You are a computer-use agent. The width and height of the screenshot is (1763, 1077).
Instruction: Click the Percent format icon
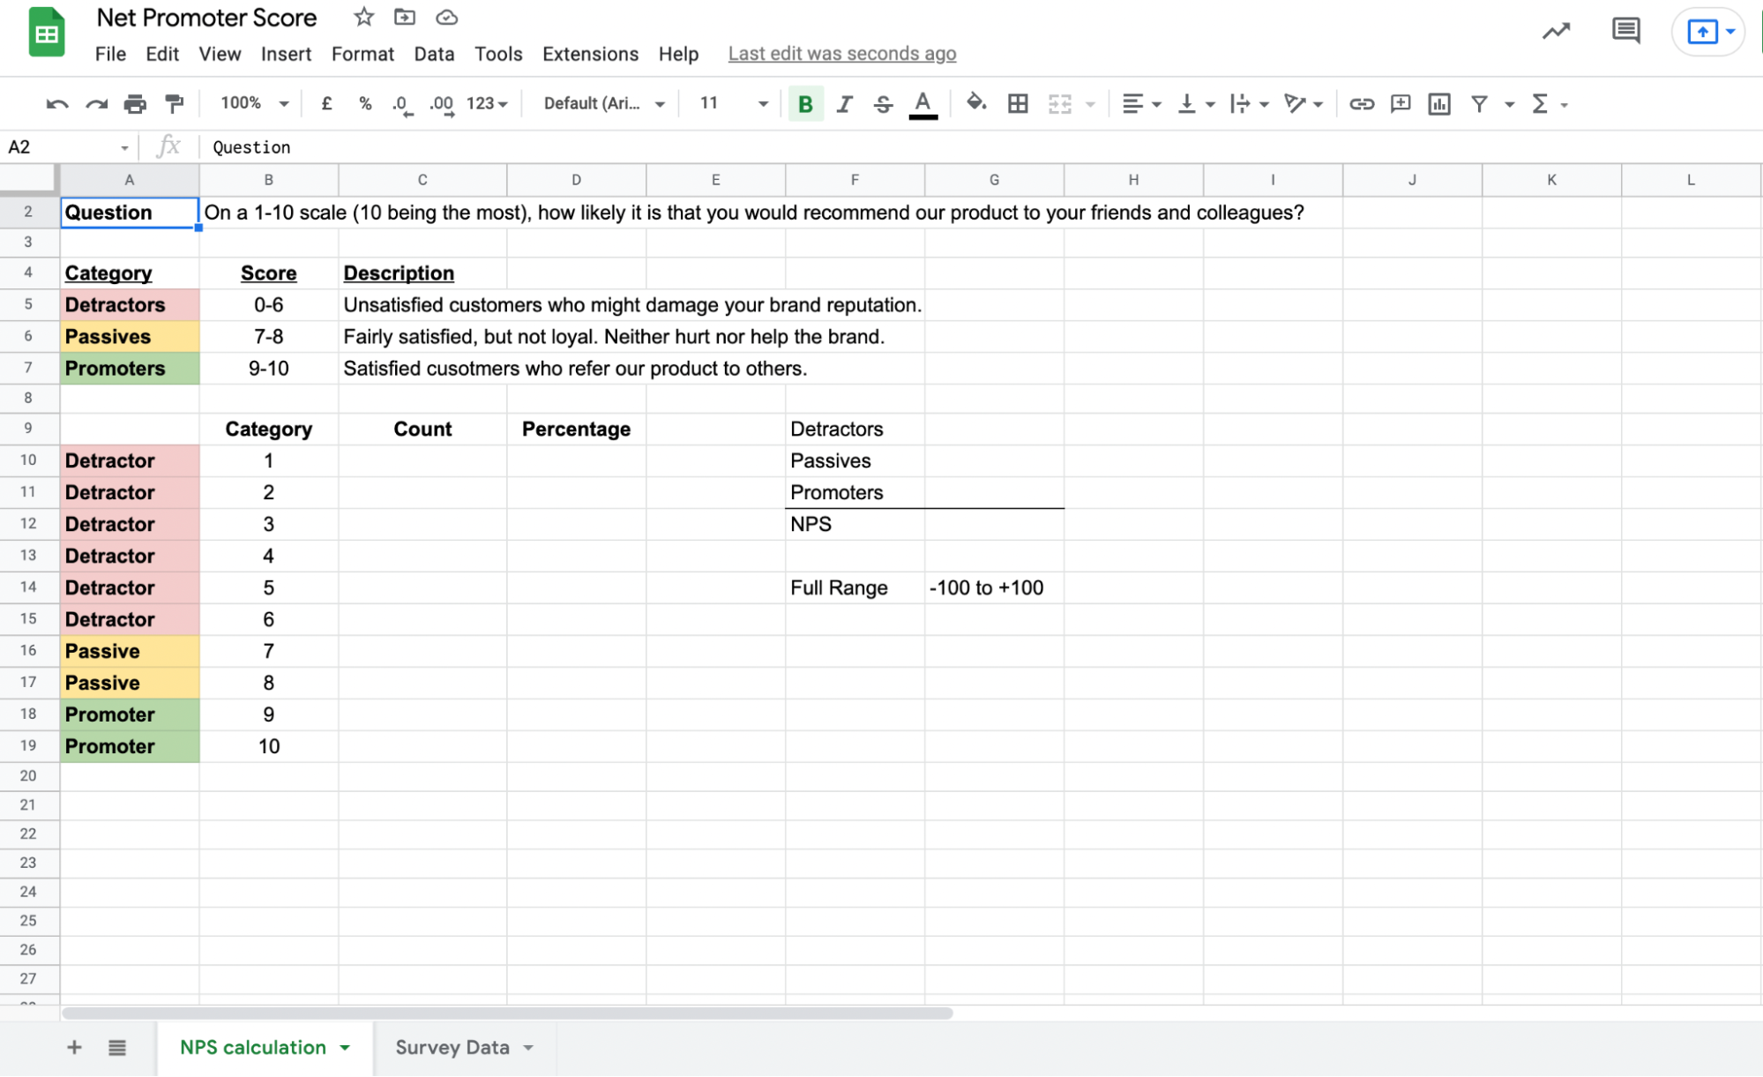[x=364, y=103]
